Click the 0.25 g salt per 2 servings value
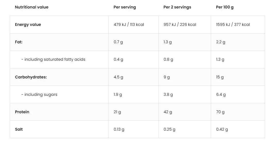The image size is (273, 144). [169, 129]
